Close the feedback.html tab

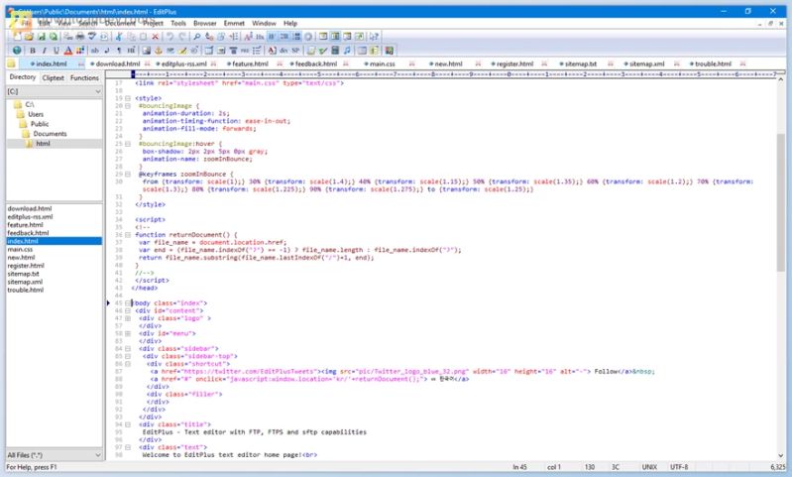346,64
